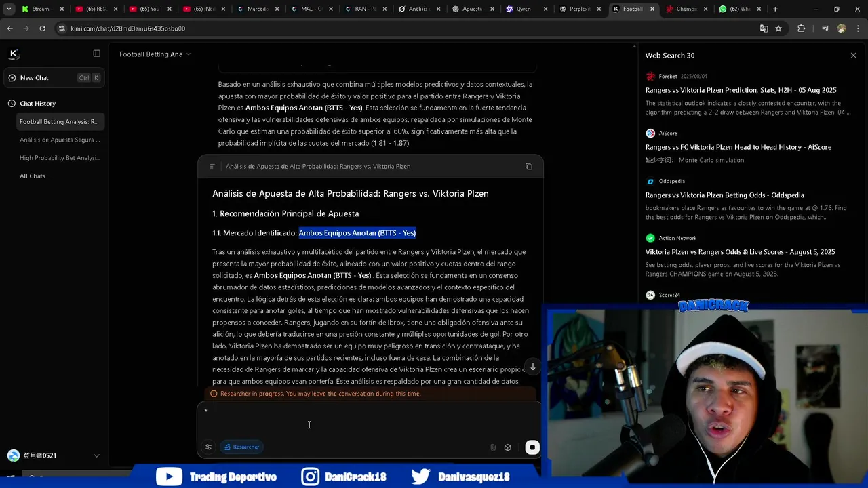Click the AiScore source icon
Screen dimensions: 868x488
650,134
